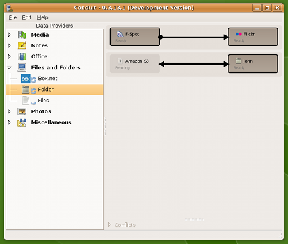Click the F-Spot to Flickr sync arrow
Viewport: 288px width, 244px height.
pyautogui.click(x=194, y=37)
